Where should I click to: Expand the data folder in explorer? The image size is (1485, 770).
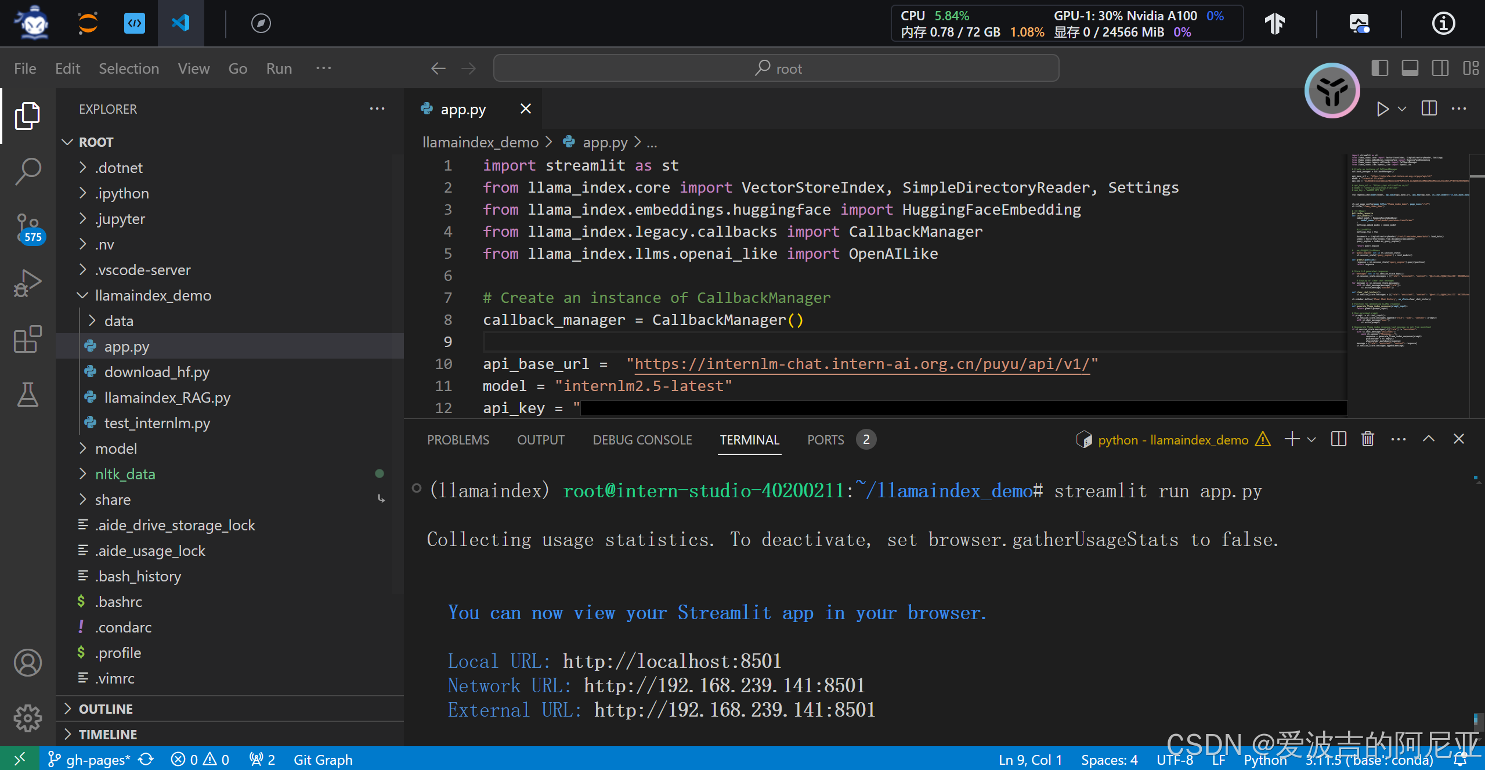[x=118, y=321]
